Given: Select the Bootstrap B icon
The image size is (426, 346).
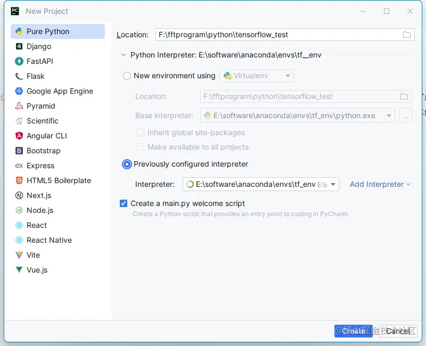Looking at the screenshot, I should coord(19,151).
